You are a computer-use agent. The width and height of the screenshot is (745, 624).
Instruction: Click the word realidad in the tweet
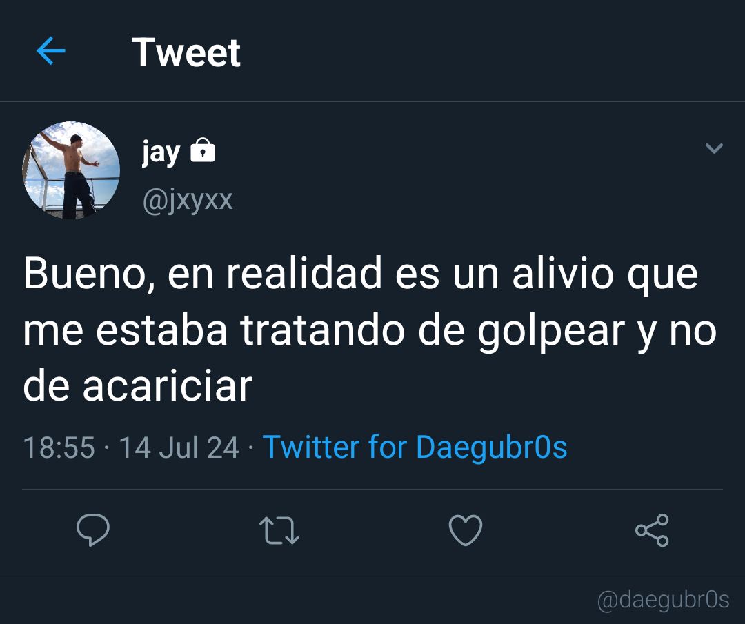point(304,274)
